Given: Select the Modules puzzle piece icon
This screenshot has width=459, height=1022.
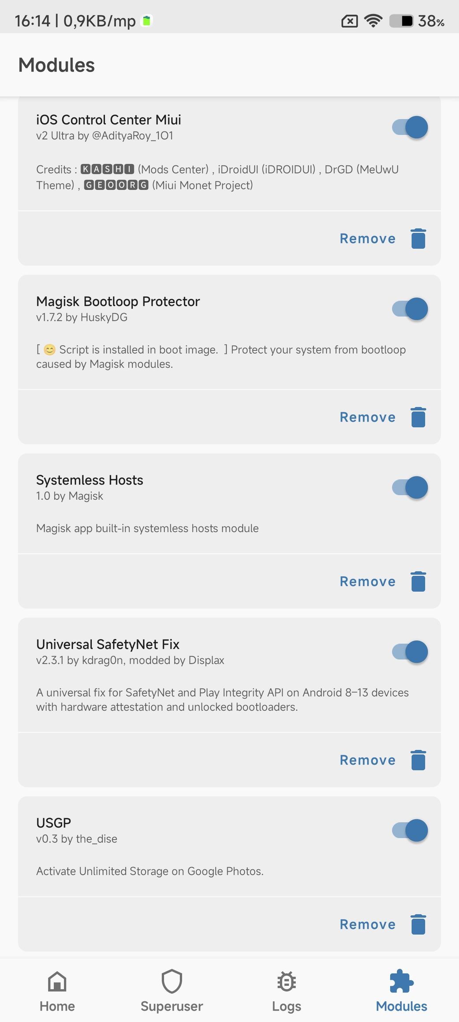Looking at the screenshot, I should [402, 981].
